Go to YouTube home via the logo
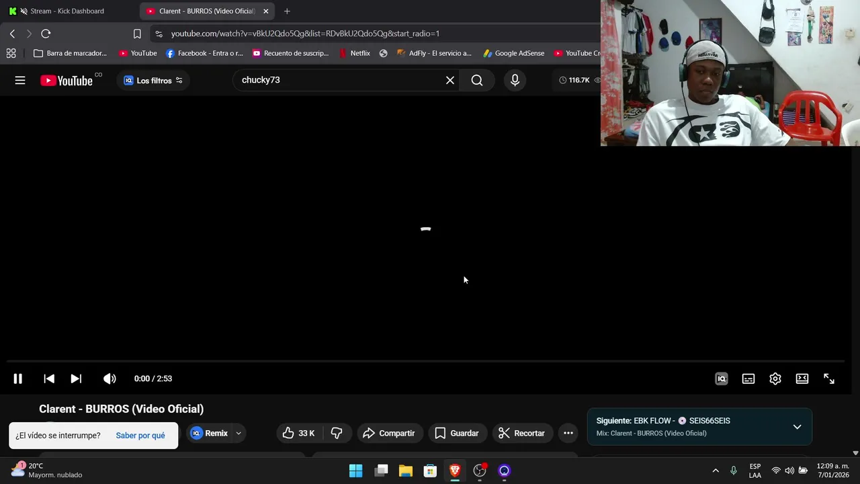This screenshot has height=484, width=860. (67, 81)
